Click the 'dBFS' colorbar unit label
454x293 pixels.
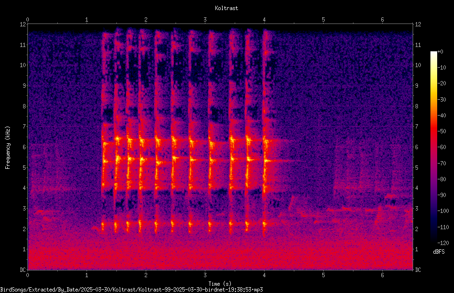439,252
